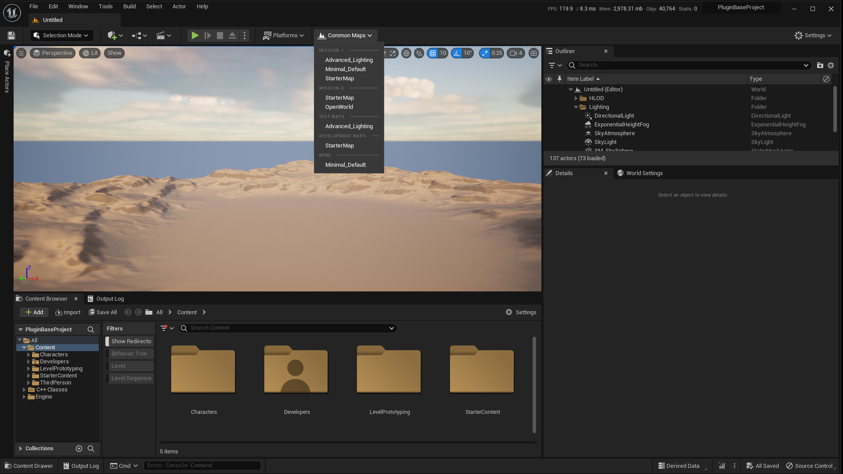Collapse the Lighting folder in the Outliner
Viewport: 843px width, 474px height.
[576, 107]
